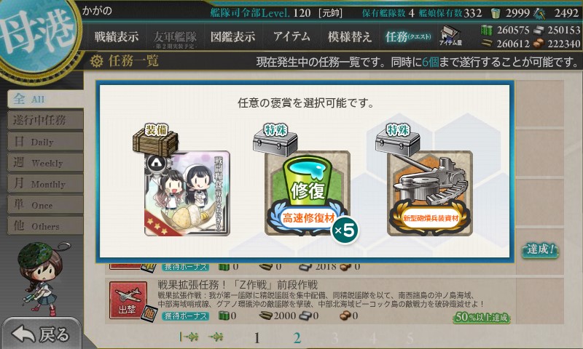Screen dimensions: 583x349
Task: Open the アイテム menu
Action: click(291, 36)
